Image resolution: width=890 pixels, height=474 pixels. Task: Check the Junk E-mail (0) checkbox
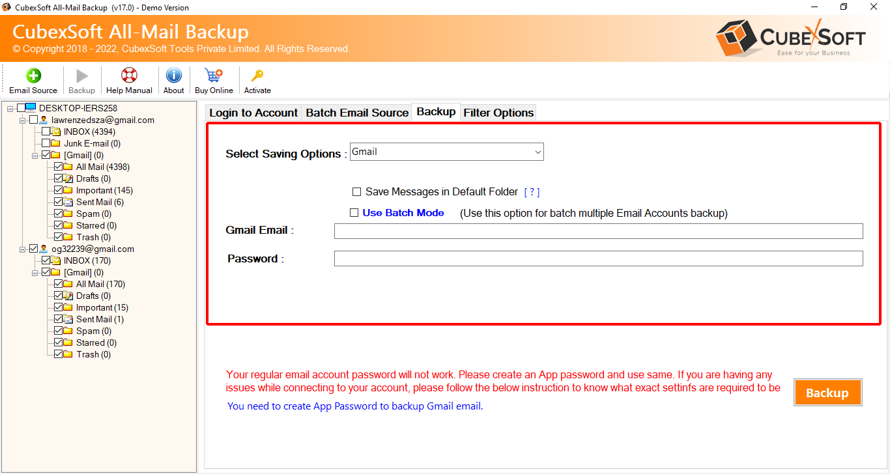46,143
